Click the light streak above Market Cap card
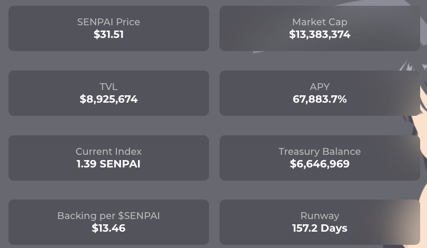The image size is (427, 248). [x=381, y=3]
